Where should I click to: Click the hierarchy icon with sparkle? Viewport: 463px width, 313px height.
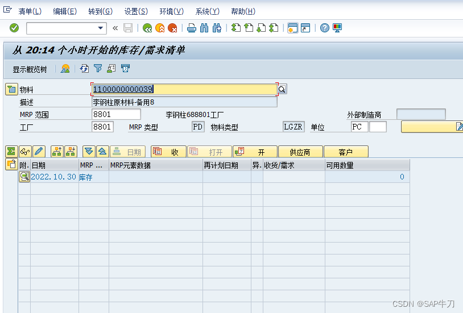click(71, 152)
